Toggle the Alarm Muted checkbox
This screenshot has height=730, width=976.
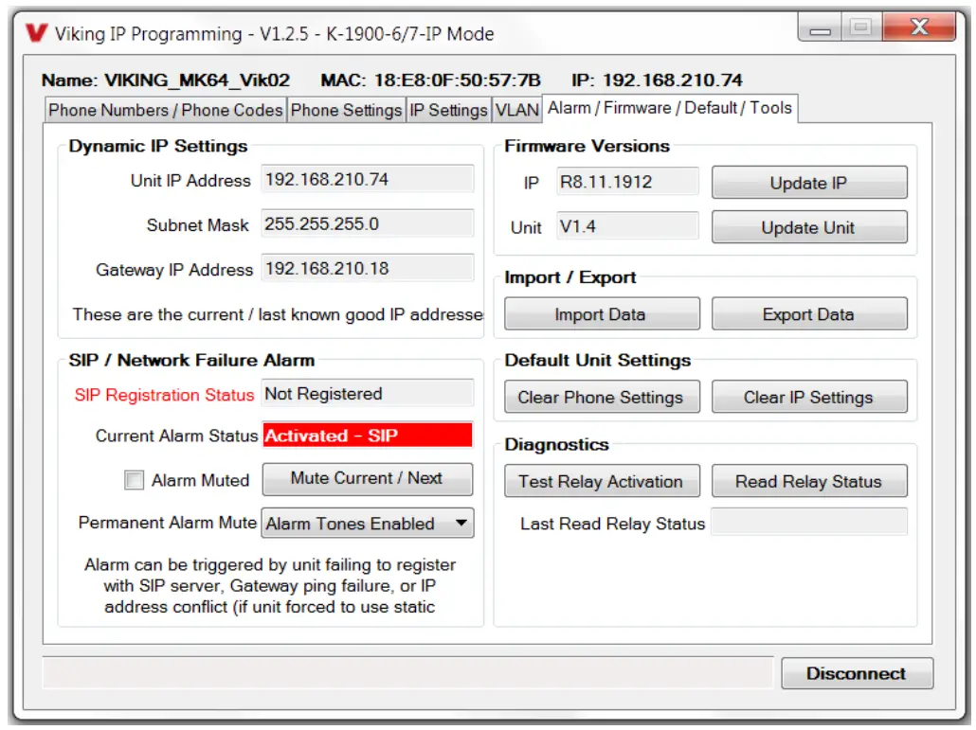pyautogui.click(x=134, y=480)
